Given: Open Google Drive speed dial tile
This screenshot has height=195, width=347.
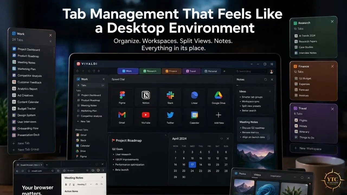Looking at the screenshot, I should coord(219,97).
